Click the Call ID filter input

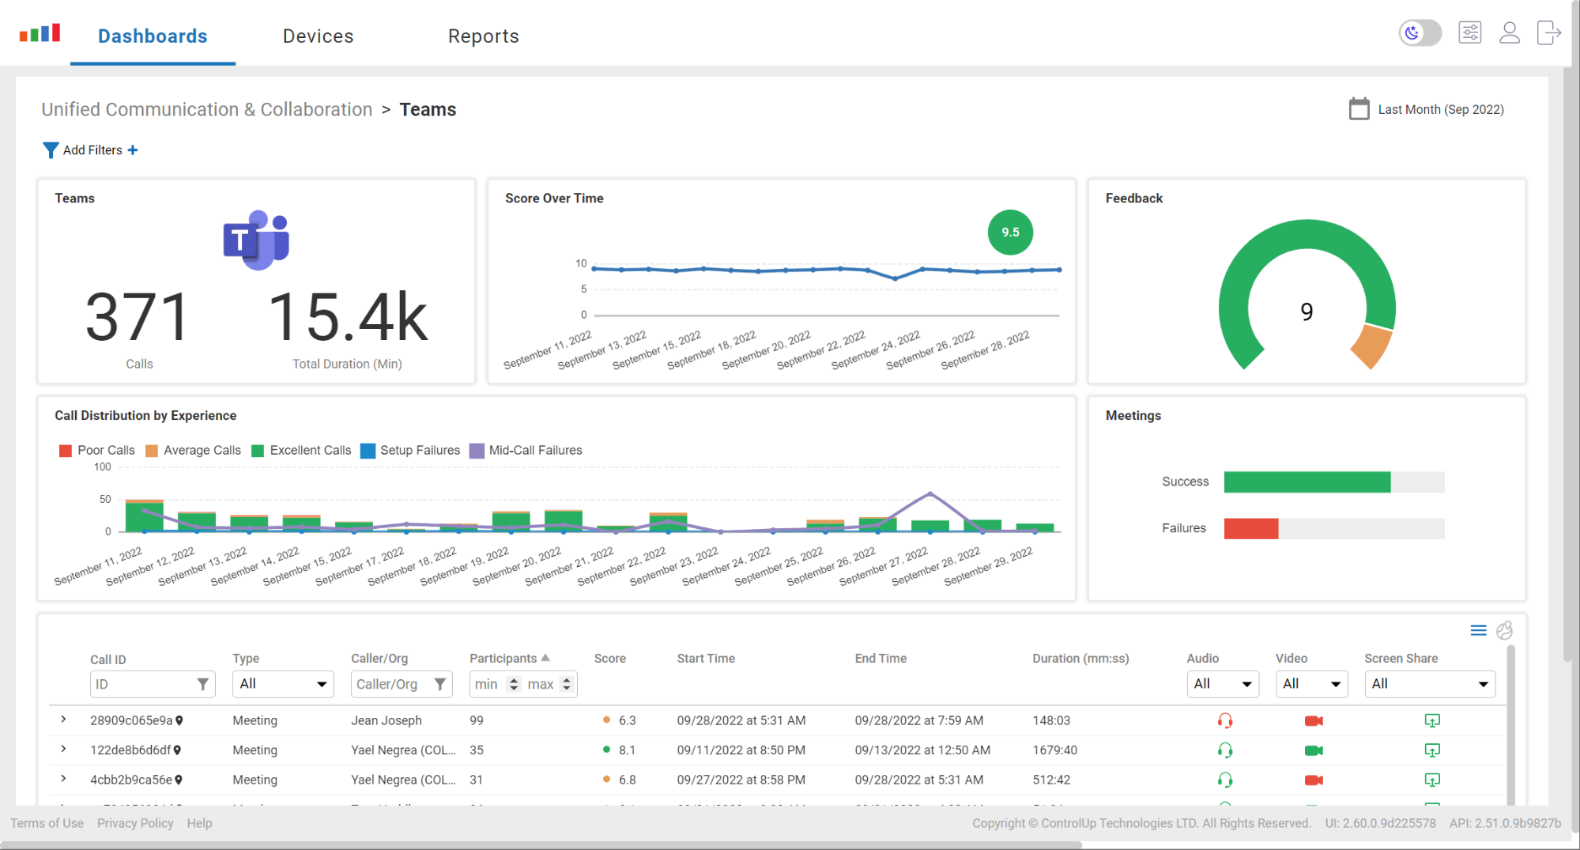pos(153,684)
